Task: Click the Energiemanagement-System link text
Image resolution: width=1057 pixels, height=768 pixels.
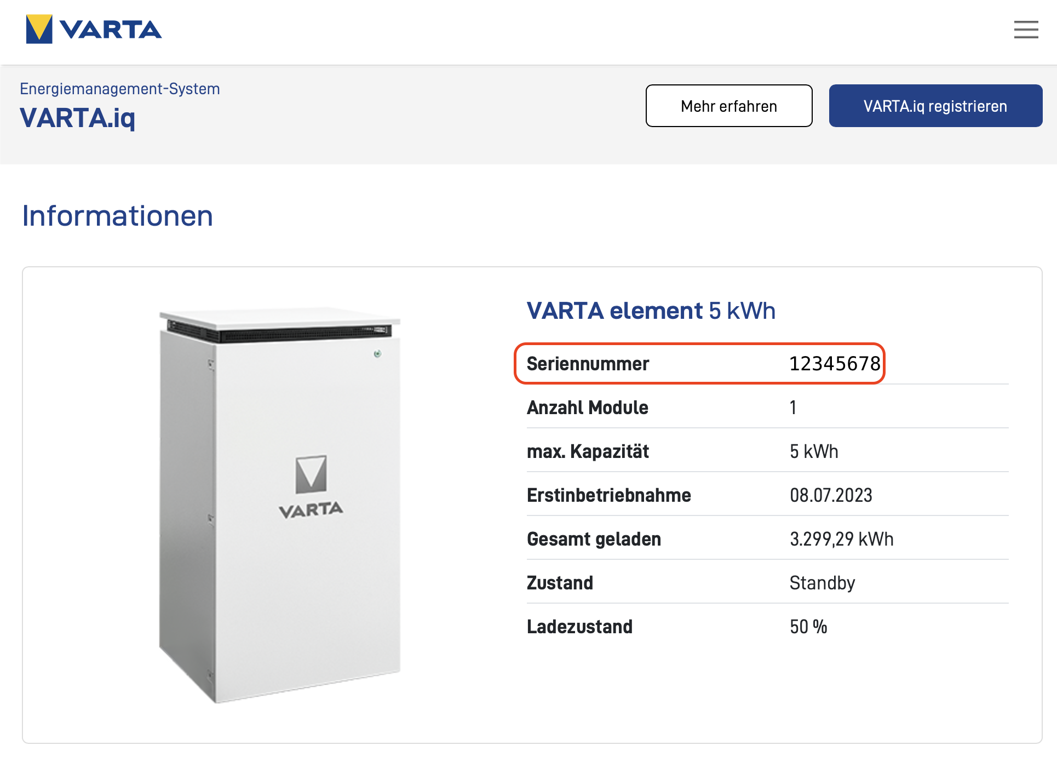Action: (x=120, y=89)
